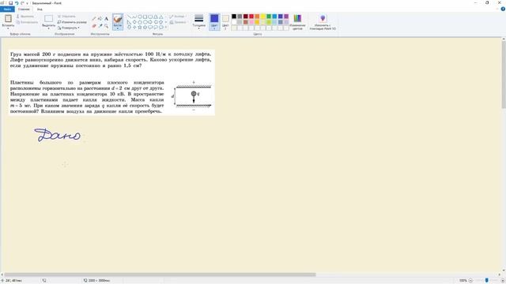Image resolution: width=506 pixels, height=284 pixels.
Task: Select the Pencil tool
Action: click(94, 19)
